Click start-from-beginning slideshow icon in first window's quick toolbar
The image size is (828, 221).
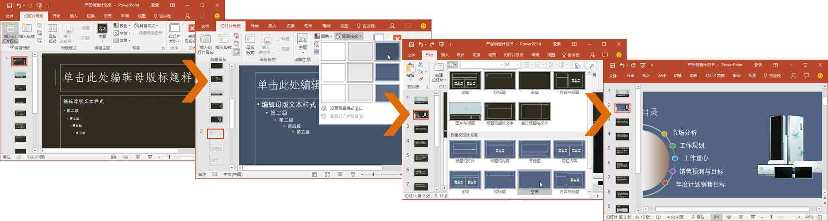[39, 5]
